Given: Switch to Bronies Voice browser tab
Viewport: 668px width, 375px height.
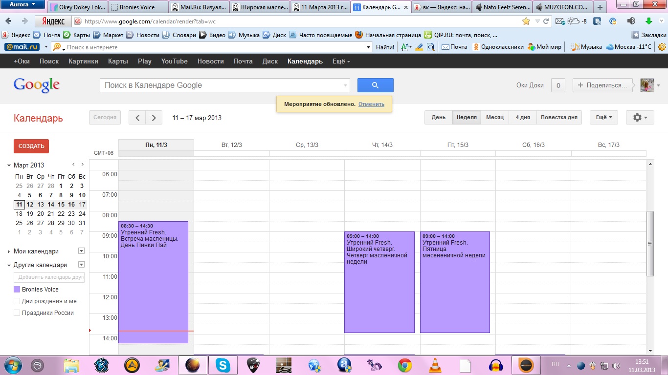Looking at the screenshot, I should pyautogui.click(x=138, y=7).
